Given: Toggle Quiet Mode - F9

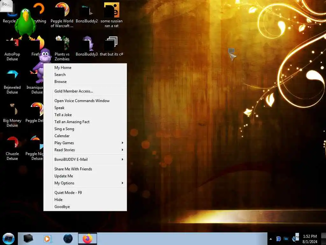Looking at the screenshot, I should click(85, 192).
